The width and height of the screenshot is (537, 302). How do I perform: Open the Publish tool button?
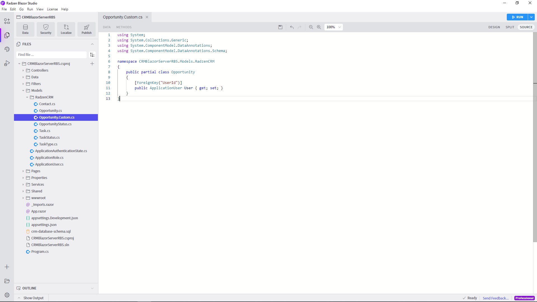(x=86, y=29)
